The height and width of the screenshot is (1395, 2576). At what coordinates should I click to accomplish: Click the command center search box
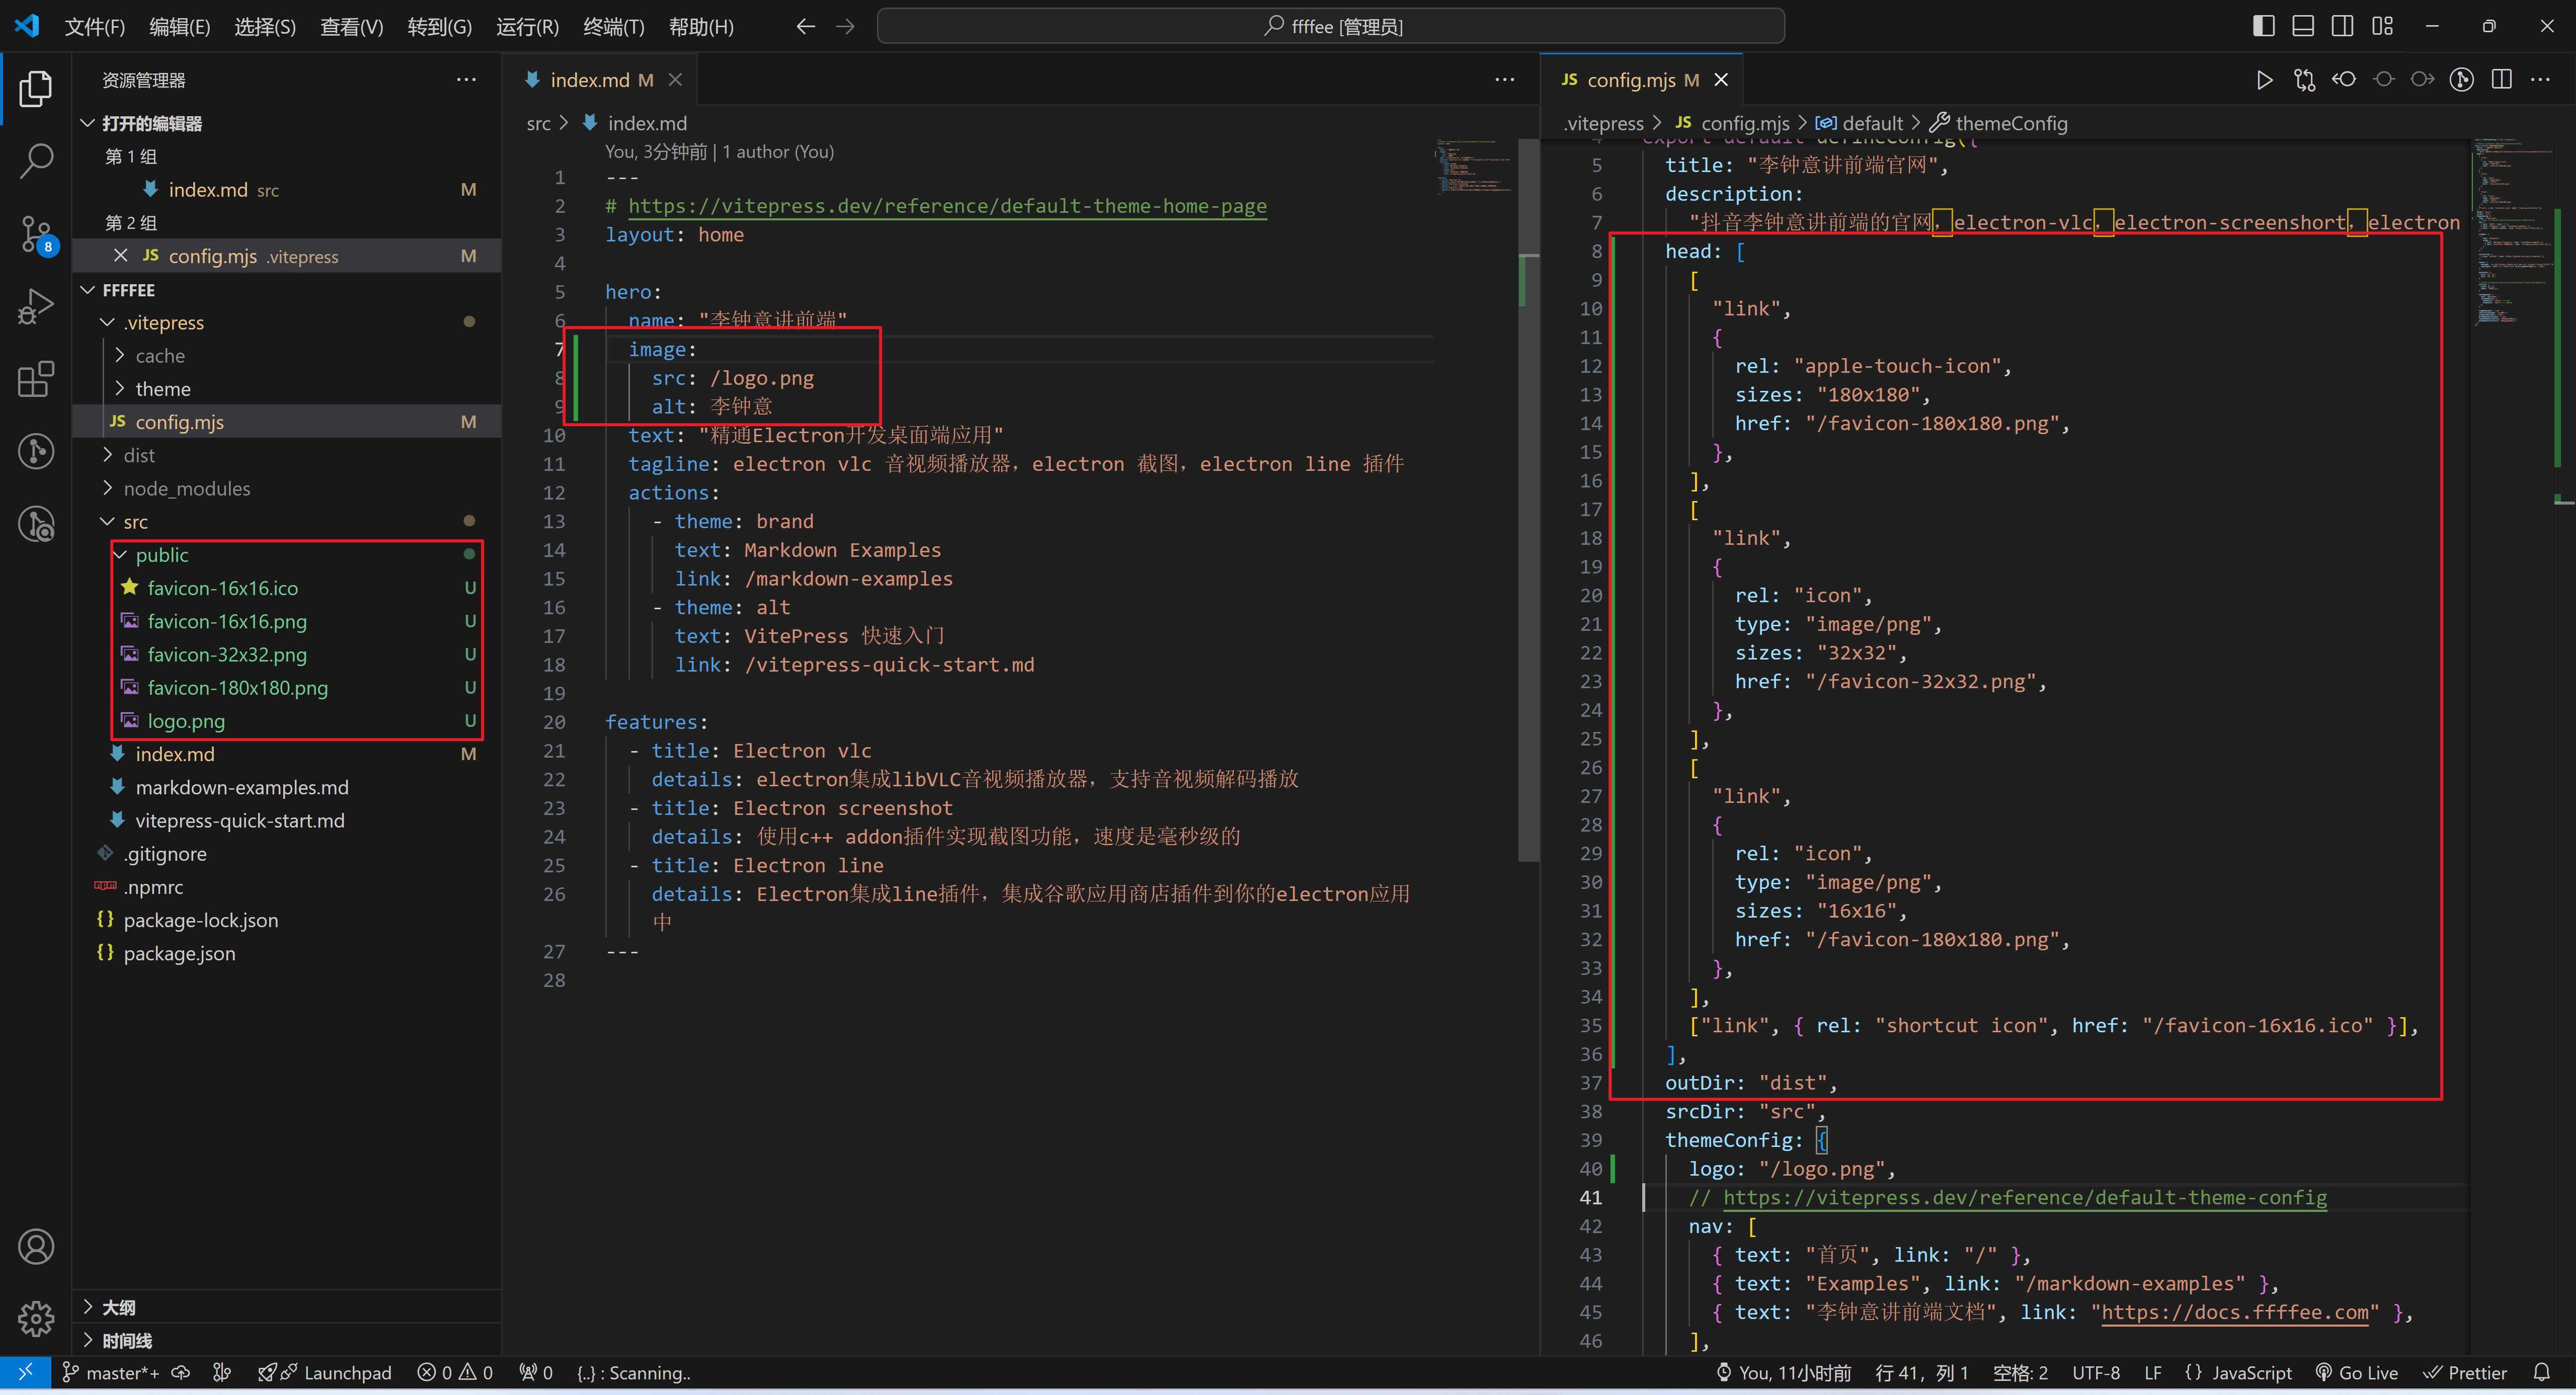click(1330, 27)
